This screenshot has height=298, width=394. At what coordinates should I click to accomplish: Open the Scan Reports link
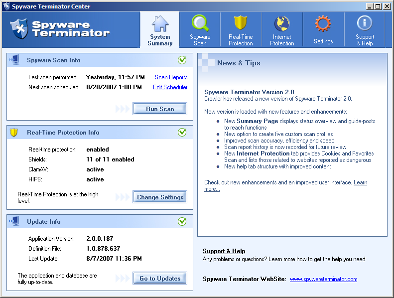coord(171,77)
